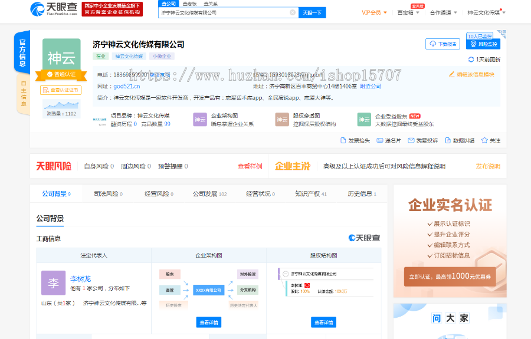Click the 下载报告 button

[x=442, y=44]
